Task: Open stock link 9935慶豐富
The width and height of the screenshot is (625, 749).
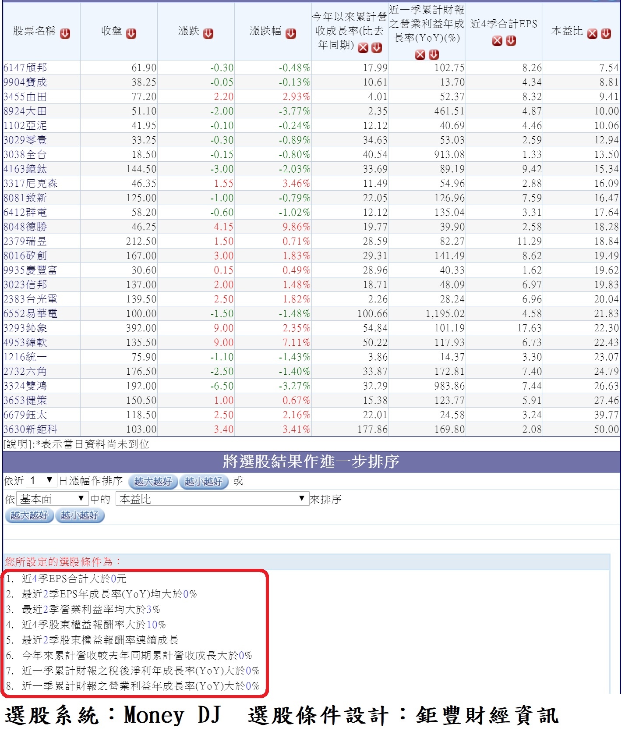Action: pos(31,270)
